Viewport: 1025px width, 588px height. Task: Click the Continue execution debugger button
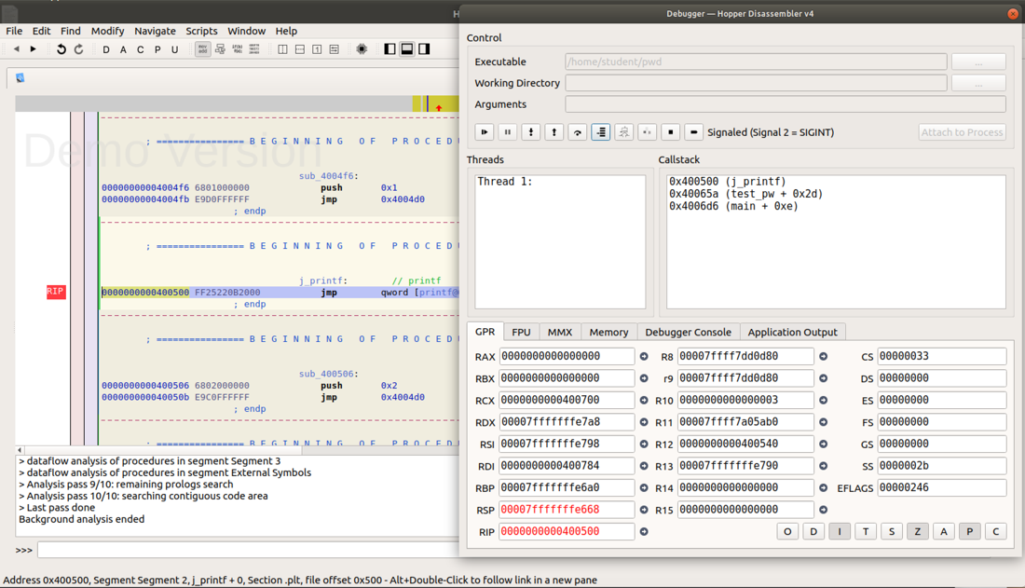485,132
